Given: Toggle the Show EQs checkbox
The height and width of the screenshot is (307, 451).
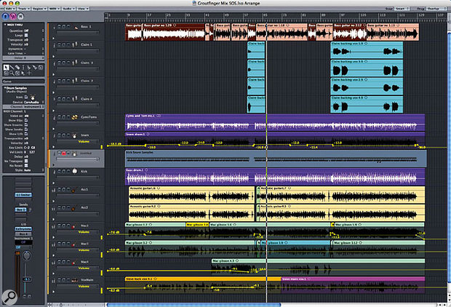Looking at the screenshot, I should 26,120.
